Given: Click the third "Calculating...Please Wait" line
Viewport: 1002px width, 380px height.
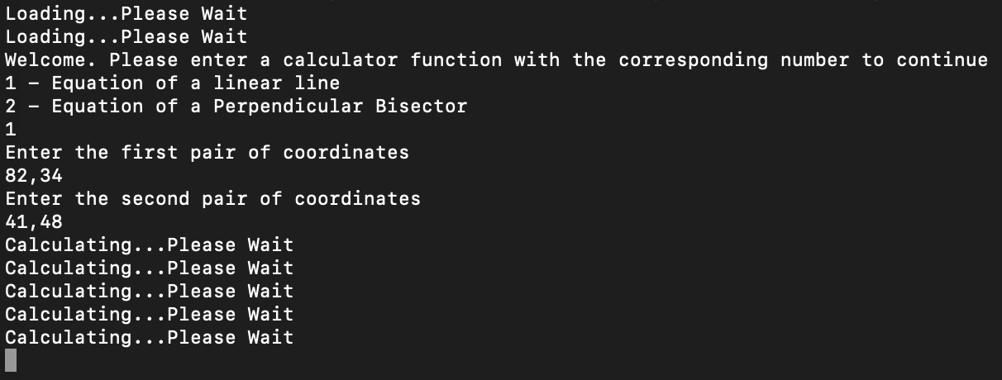Looking at the screenshot, I should [x=149, y=291].
